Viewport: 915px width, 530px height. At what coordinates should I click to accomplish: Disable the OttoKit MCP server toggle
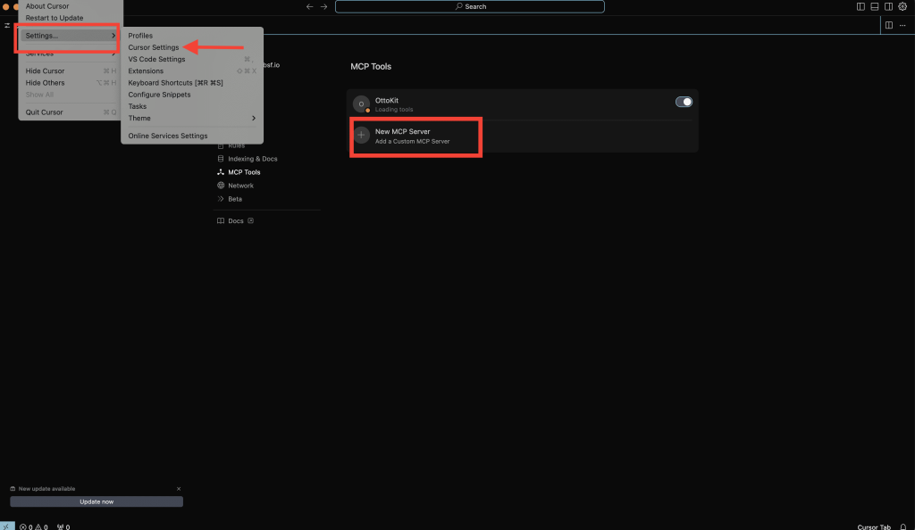[x=684, y=102]
